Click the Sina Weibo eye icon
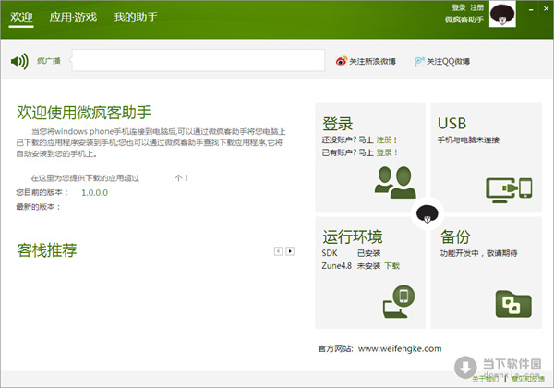Screen dimensions: 554x388 tap(341, 62)
